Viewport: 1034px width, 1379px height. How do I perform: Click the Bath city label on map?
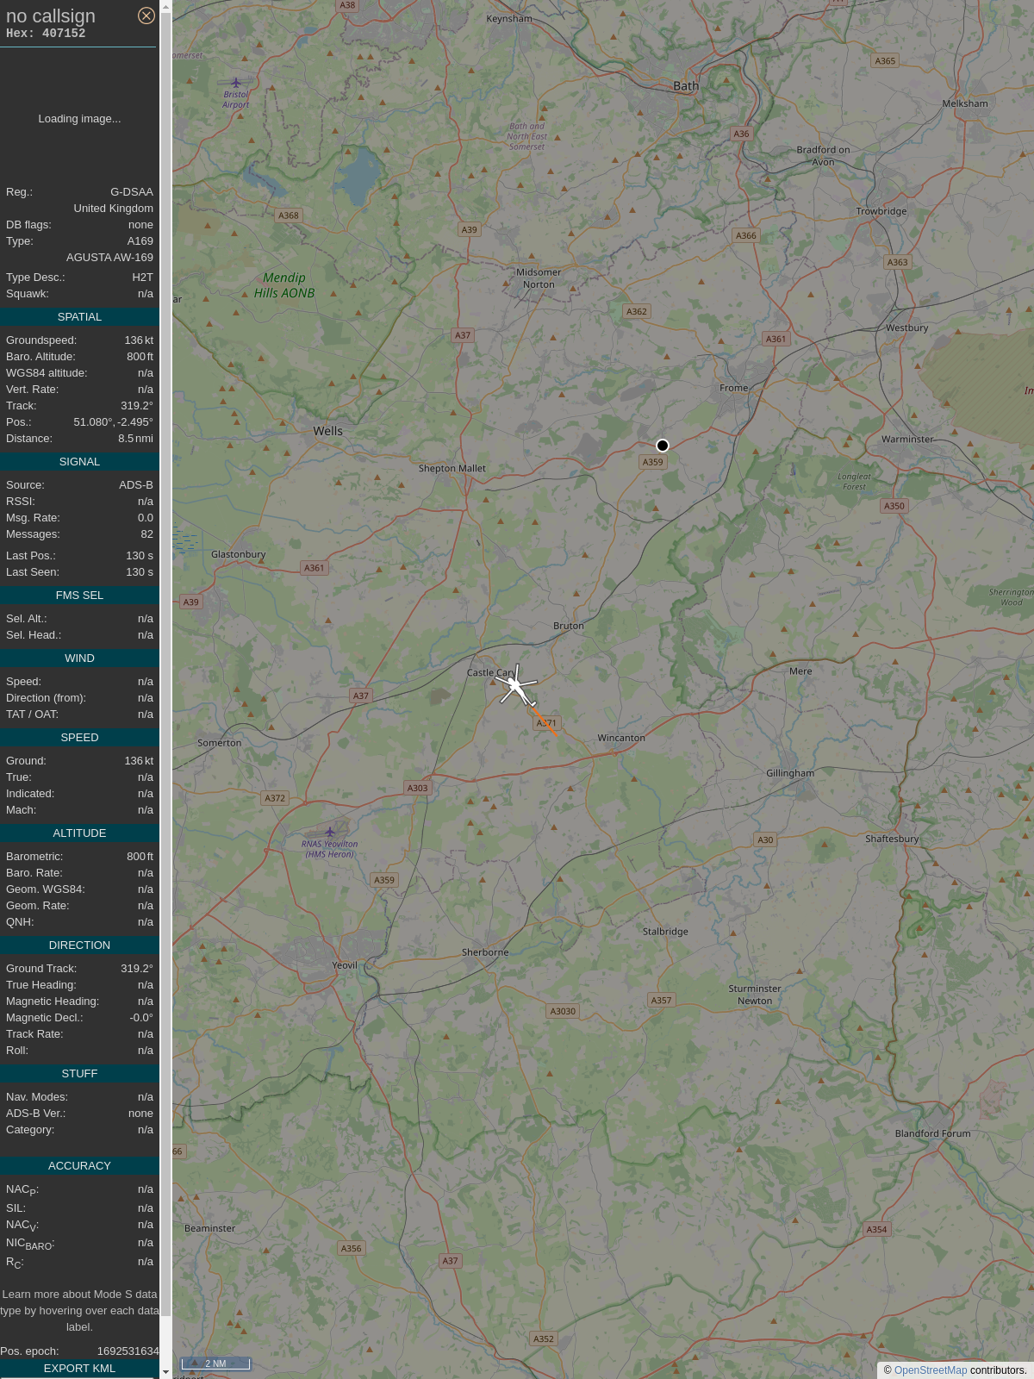pos(686,86)
